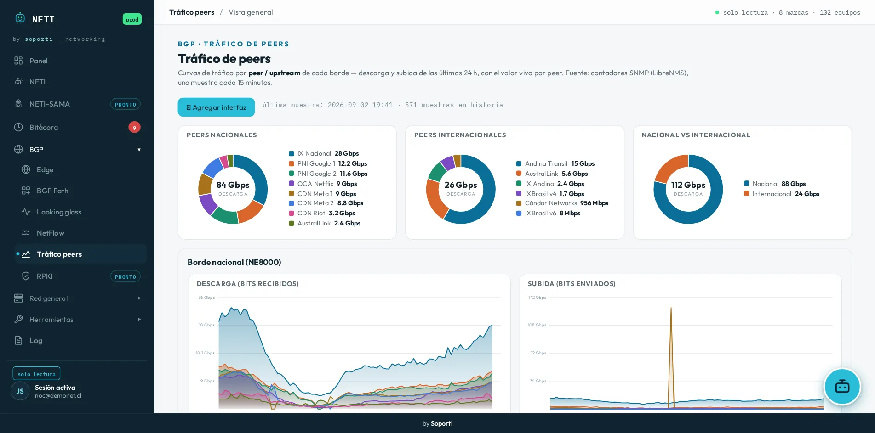Click the Herramientas wrench icon
Screen dimensions: 875x433
point(18,319)
